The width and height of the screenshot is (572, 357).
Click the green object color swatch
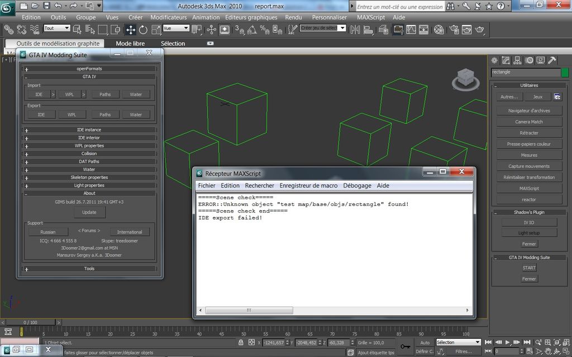tap(565, 73)
